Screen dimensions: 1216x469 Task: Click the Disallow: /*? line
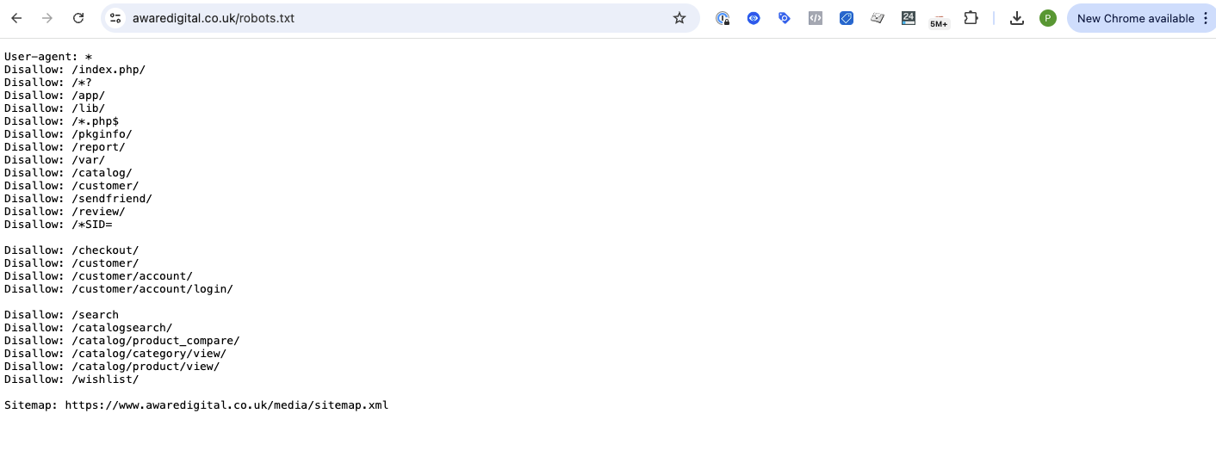[48, 83]
